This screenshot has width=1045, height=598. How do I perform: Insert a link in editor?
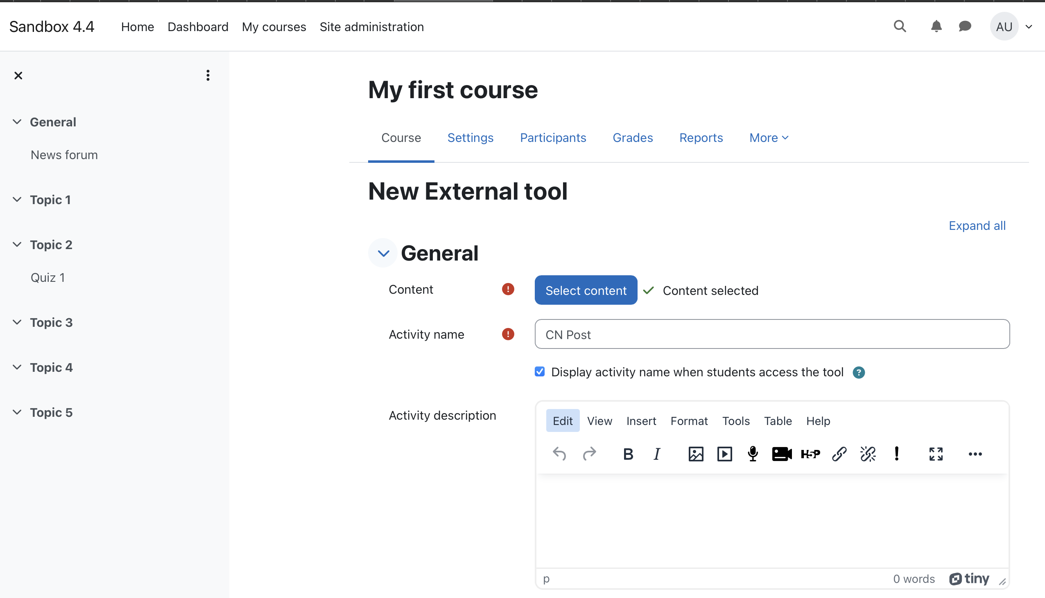click(x=839, y=454)
